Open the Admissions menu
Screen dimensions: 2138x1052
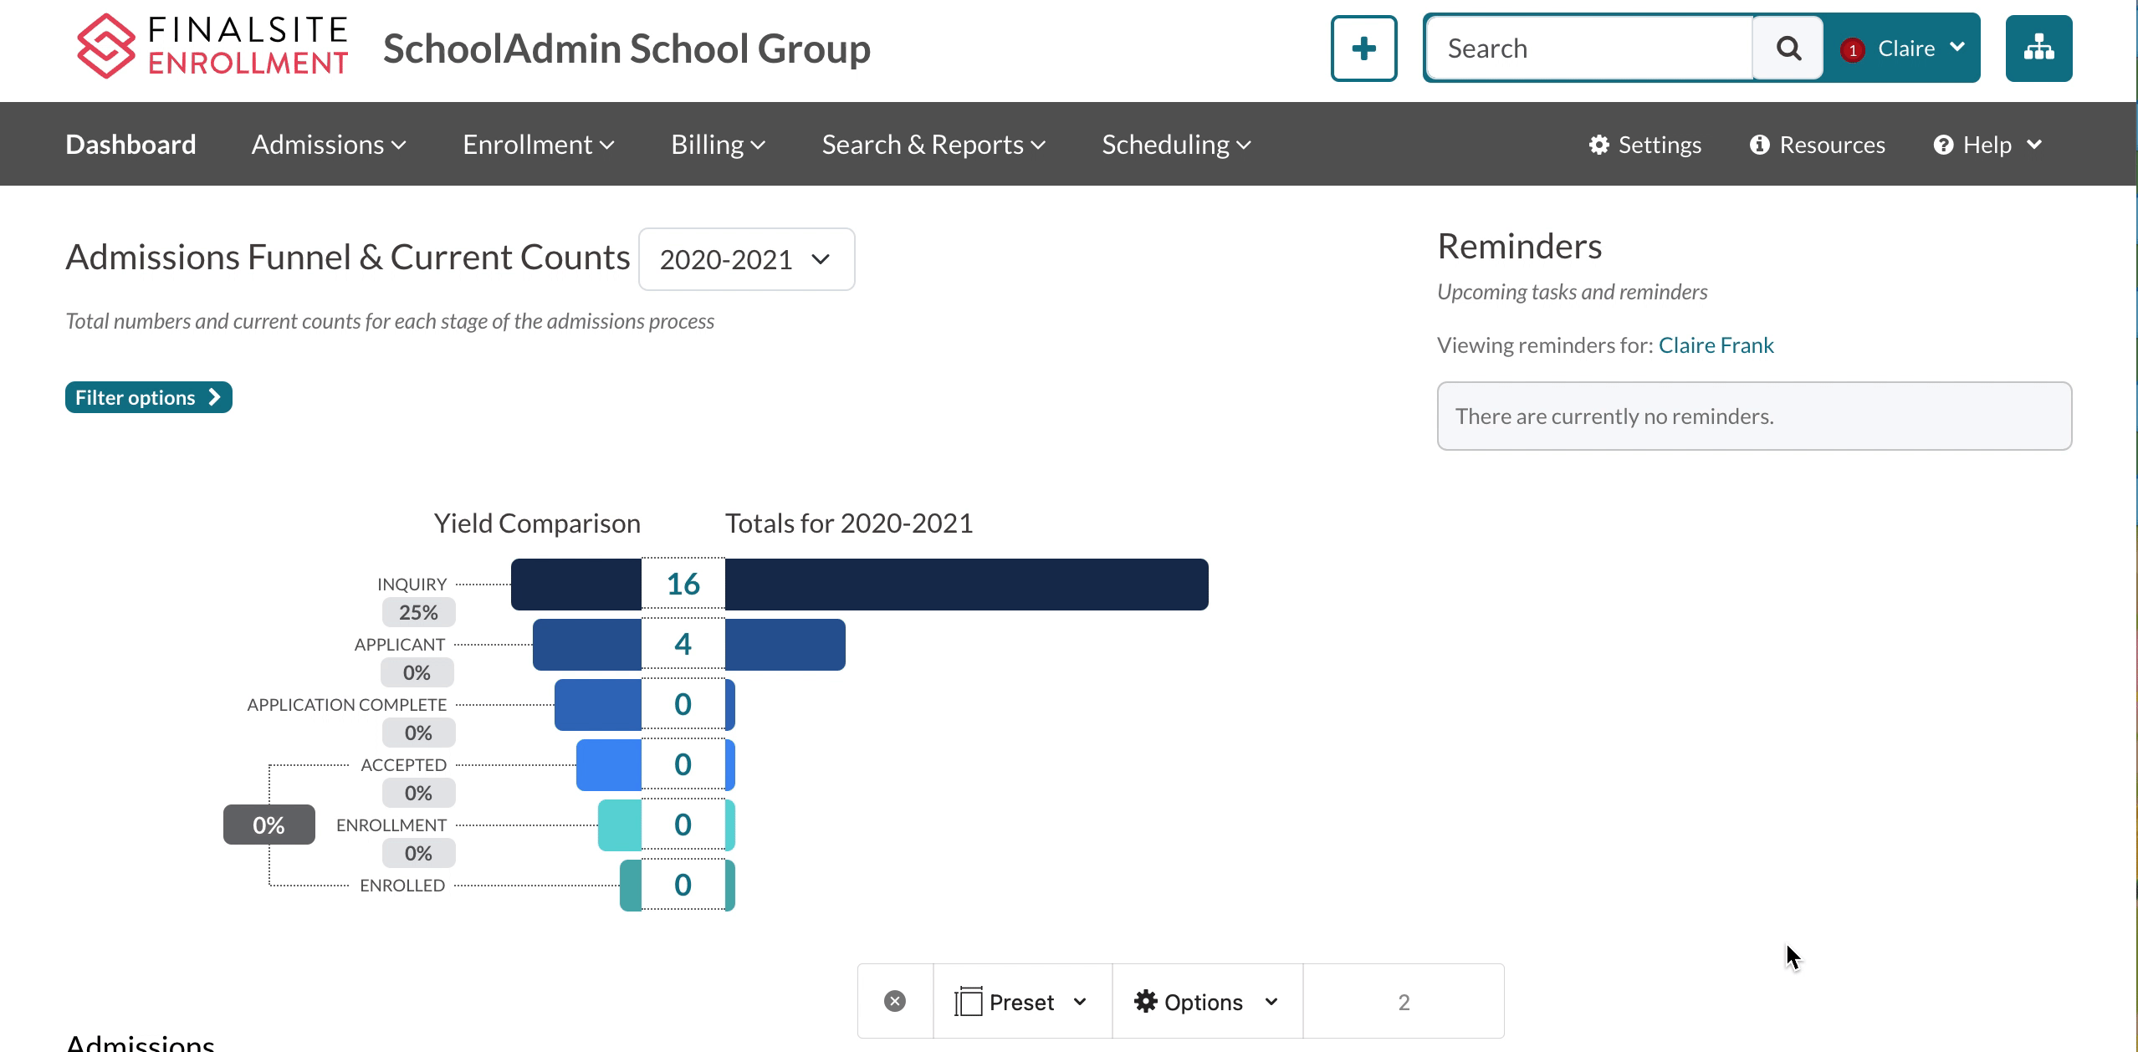point(328,145)
